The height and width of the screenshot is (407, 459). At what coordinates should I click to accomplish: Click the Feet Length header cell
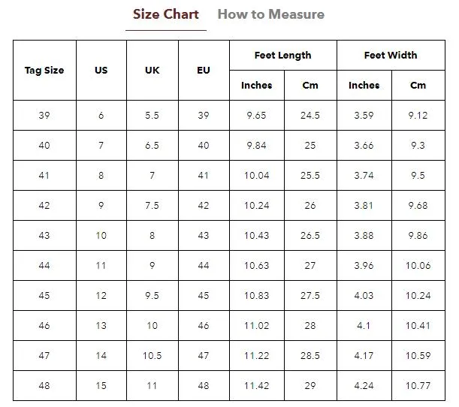pos(283,56)
